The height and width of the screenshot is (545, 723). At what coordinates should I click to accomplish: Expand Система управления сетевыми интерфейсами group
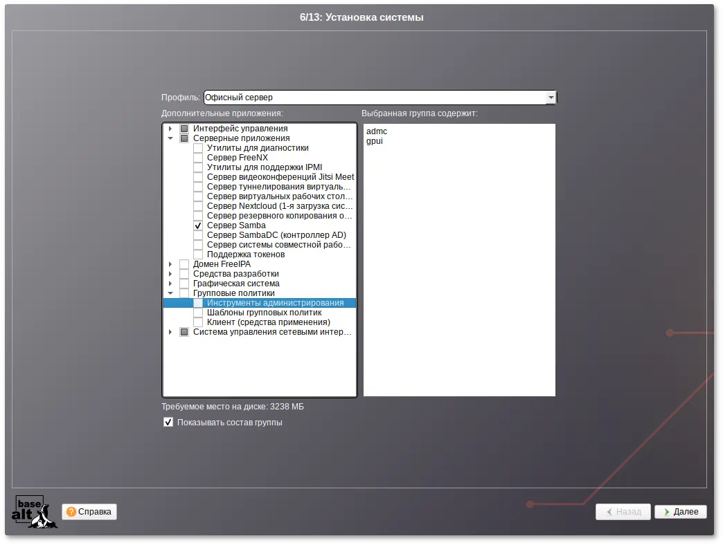click(170, 332)
